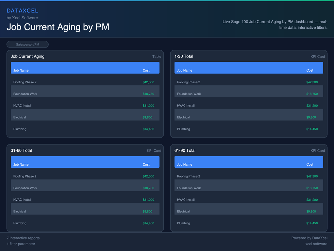334x251 pixels.
Task: Sort Job Current Aging by Job Name
Action: (21, 70)
